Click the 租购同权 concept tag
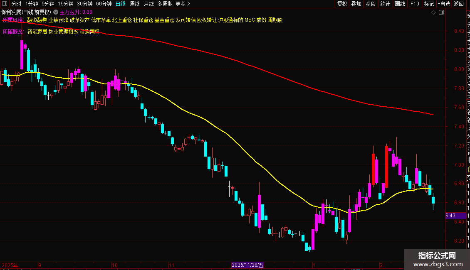Image resolution: width=470 pixels, height=270 pixels. pos(89,32)
